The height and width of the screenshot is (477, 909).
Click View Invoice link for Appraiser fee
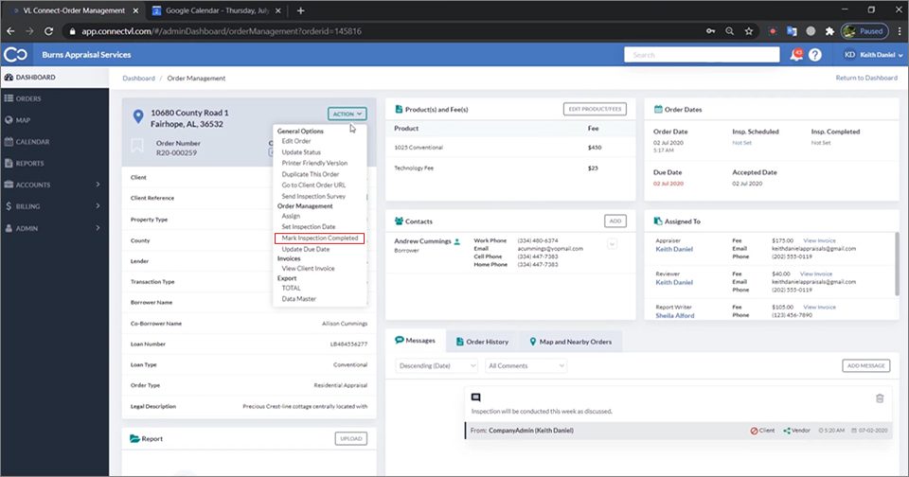coord(819,240)
